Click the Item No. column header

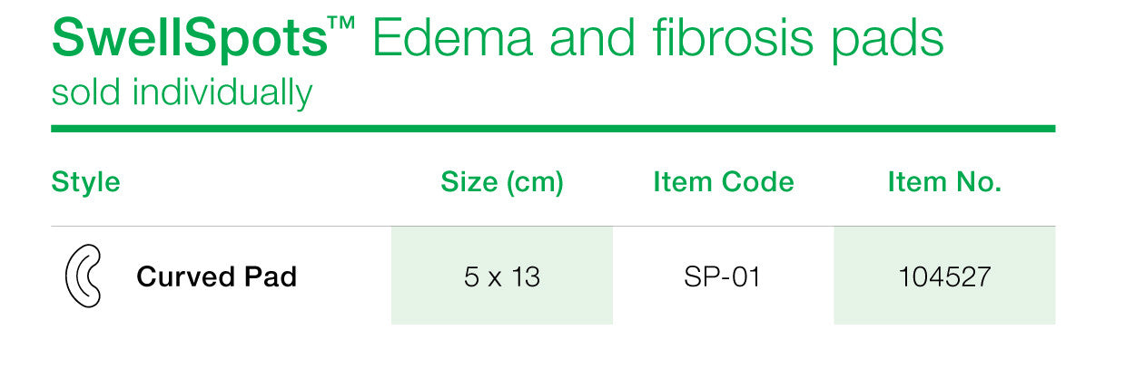tap(944, 182)
